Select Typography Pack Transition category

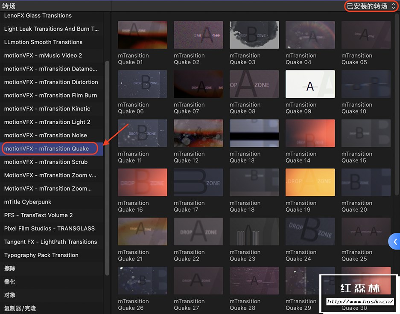click(x=52, y=255)
